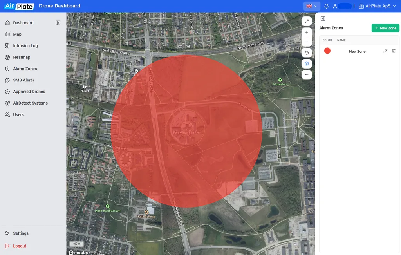
Task: Click the Map icon in sidebar
Action: click(x=7, y=34)
